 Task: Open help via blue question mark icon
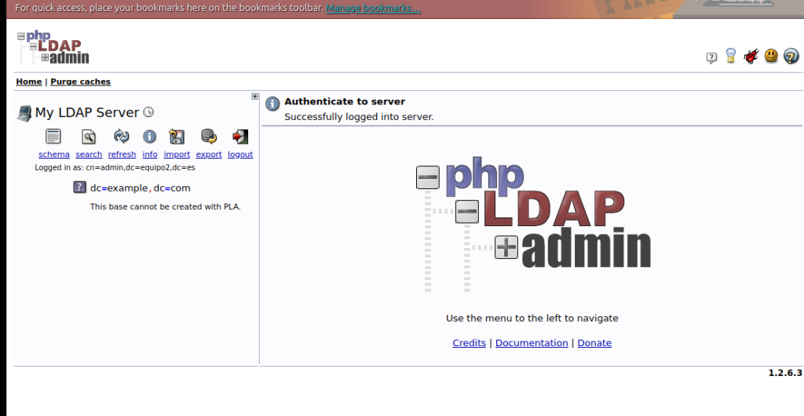791,56
